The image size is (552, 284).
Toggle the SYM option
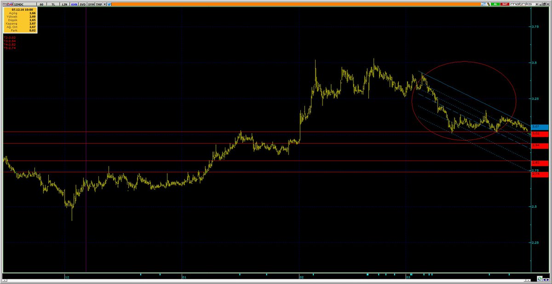(91, 4)
